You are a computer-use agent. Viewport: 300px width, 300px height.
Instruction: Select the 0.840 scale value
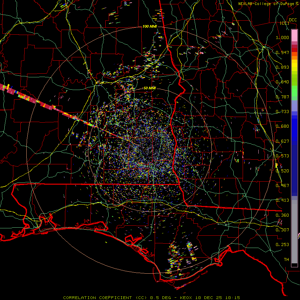(x=282, y=82)
